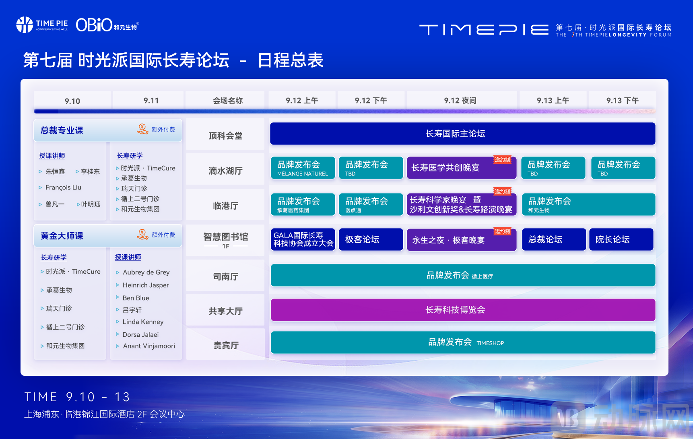Screen dimensions: 693x439
Task: Select the 长寿医学共创晚宴 session block
Action: tap(462, 168)
